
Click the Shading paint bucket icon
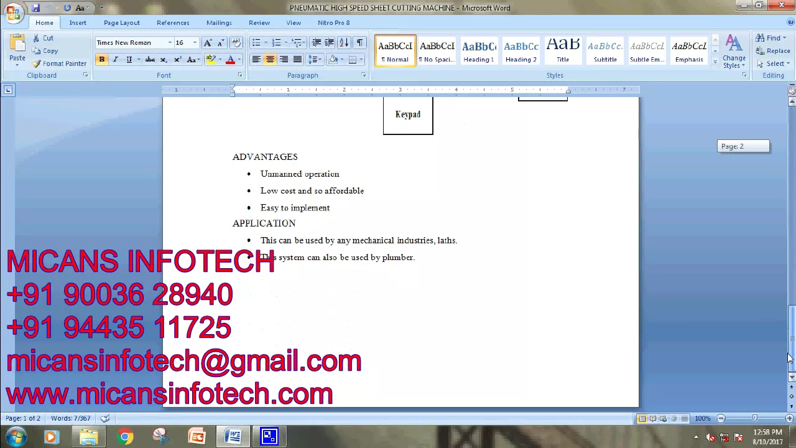coord(333,60)
